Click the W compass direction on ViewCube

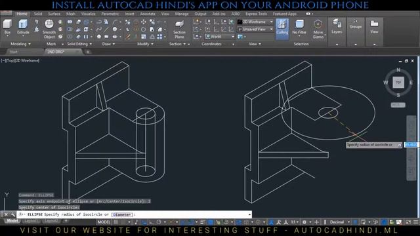[386, 83]
